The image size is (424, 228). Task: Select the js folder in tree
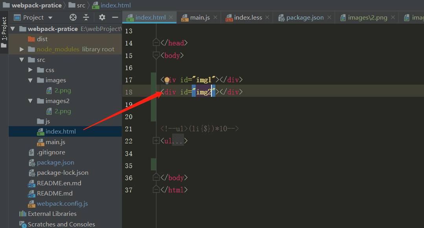pyautogui.click(x=44, y=121)
